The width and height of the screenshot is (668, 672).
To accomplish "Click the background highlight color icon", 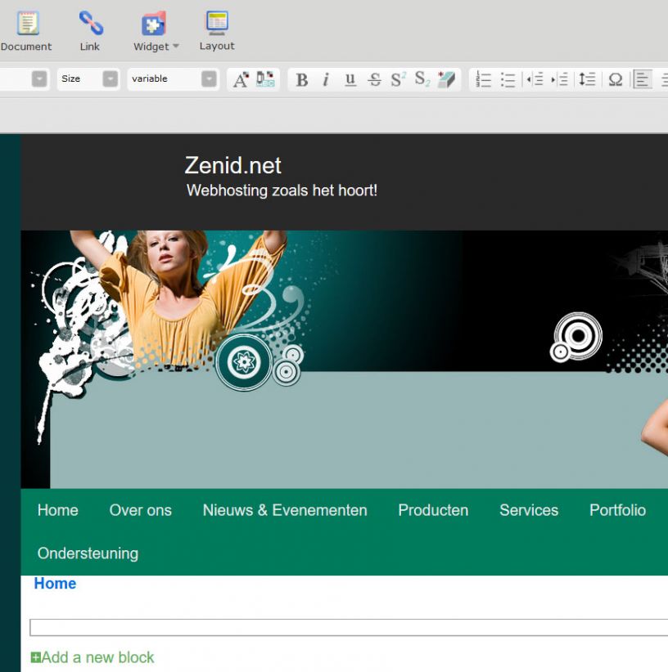I will click(265, 79).
